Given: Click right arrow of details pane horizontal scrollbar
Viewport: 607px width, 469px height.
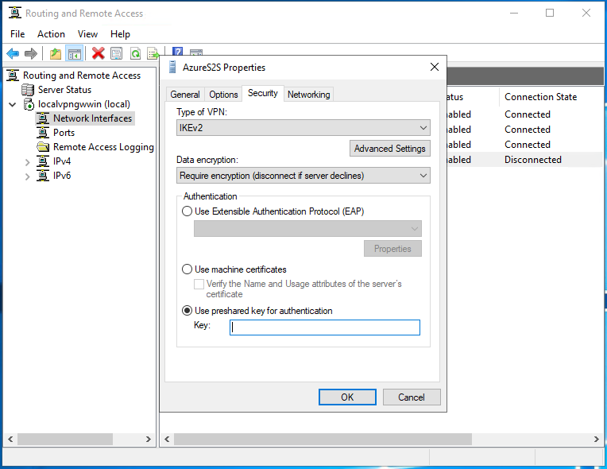Looking at the screenshot, I should coord(596,439).
